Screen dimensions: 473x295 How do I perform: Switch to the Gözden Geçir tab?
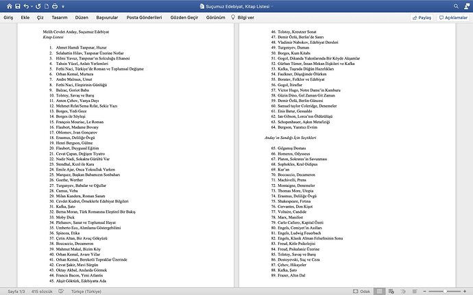pyautogui.click(x=184, y=18)
